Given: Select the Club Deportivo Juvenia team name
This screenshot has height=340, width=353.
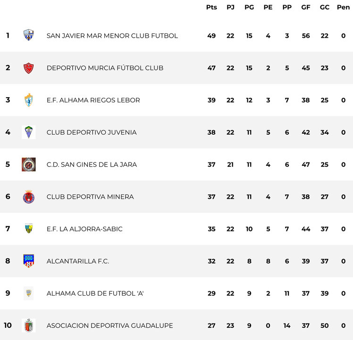Looking at the screenshot, I should point(92,132).
